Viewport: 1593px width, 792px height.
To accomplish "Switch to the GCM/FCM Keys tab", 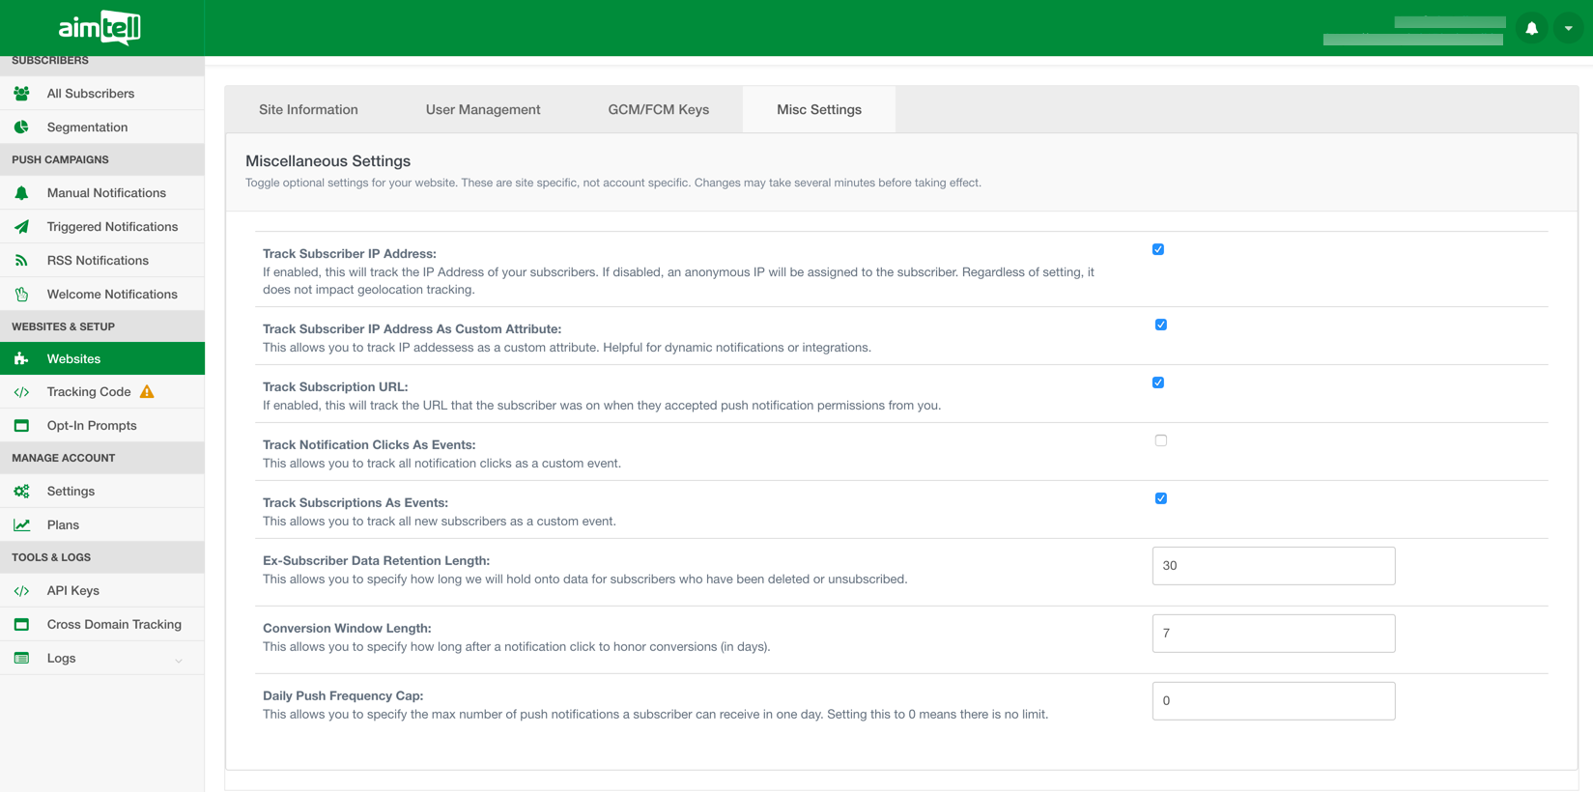I will point(658,110).
